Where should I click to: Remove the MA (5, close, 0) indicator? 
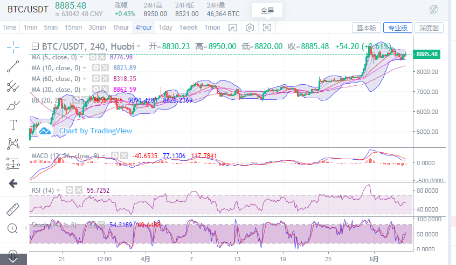(x=101, y=57)
